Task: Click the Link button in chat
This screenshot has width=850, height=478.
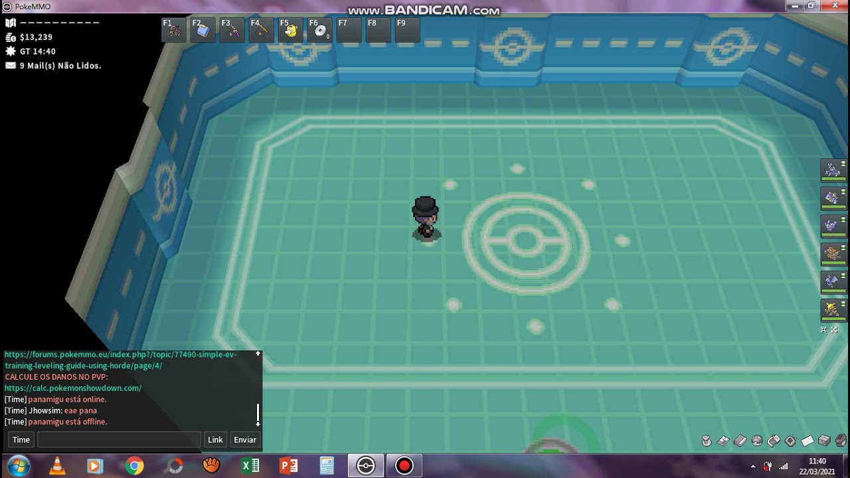Action: pos(215,439)
